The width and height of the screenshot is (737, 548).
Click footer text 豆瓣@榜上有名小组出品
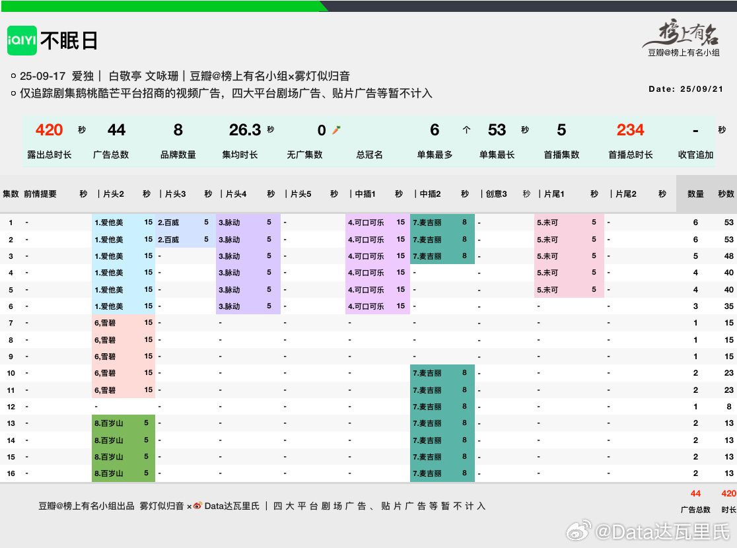click(x=87, y=506)
